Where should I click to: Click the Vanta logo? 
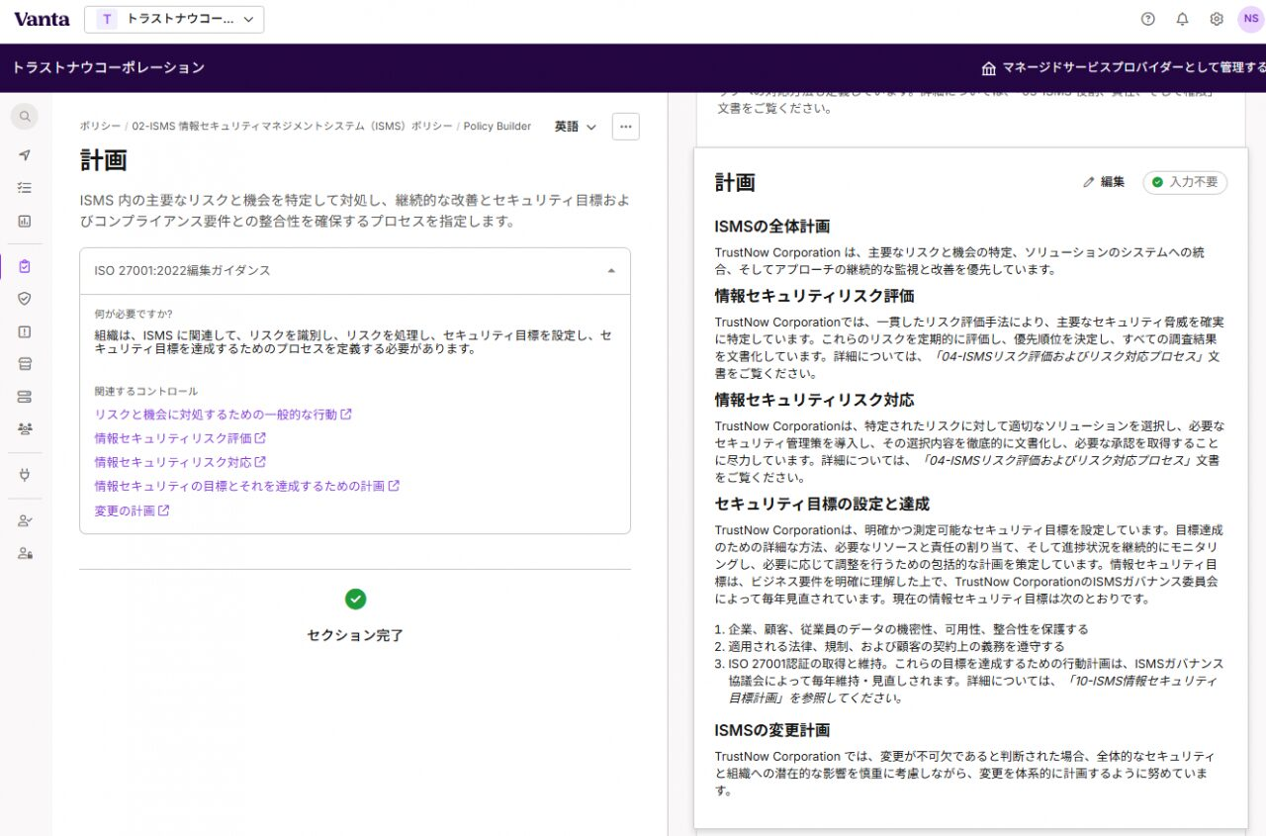tap(42, 19)
